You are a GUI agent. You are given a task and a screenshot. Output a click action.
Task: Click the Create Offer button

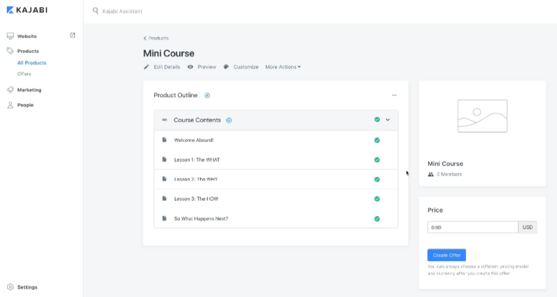pos(447,255)
